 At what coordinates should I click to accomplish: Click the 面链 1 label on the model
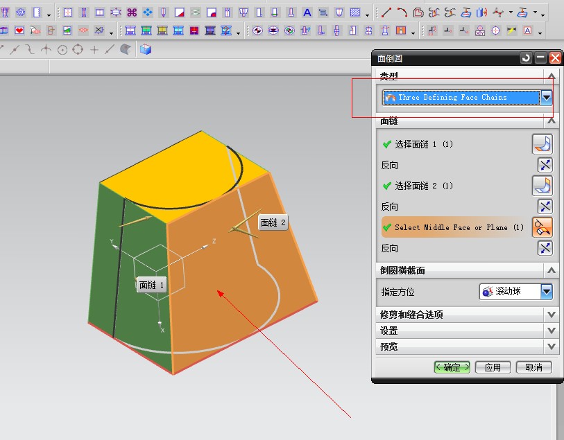coord(151,285)
